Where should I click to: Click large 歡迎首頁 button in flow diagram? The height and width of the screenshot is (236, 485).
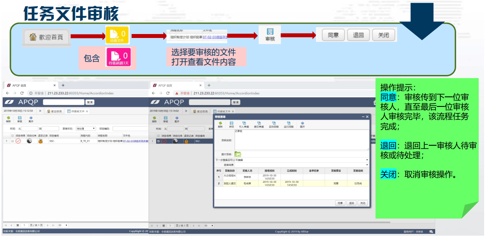[47, 37]
